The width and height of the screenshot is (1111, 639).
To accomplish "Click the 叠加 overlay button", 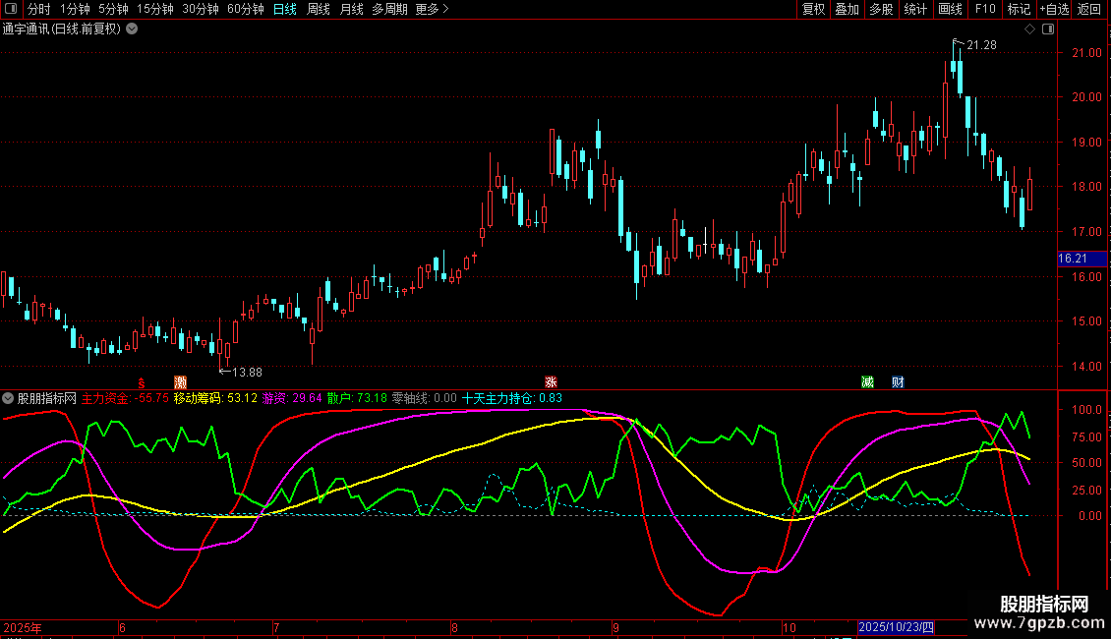I will [848, 9].
